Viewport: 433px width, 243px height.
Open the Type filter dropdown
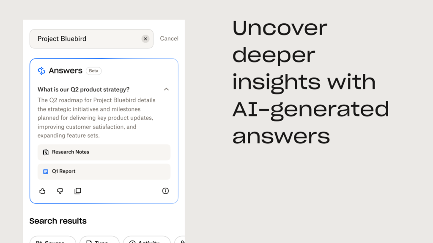pyautogui.click(x=99, y=240)
